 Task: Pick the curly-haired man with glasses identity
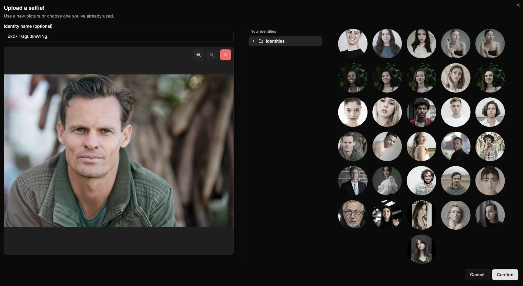(x=421, y=181)
